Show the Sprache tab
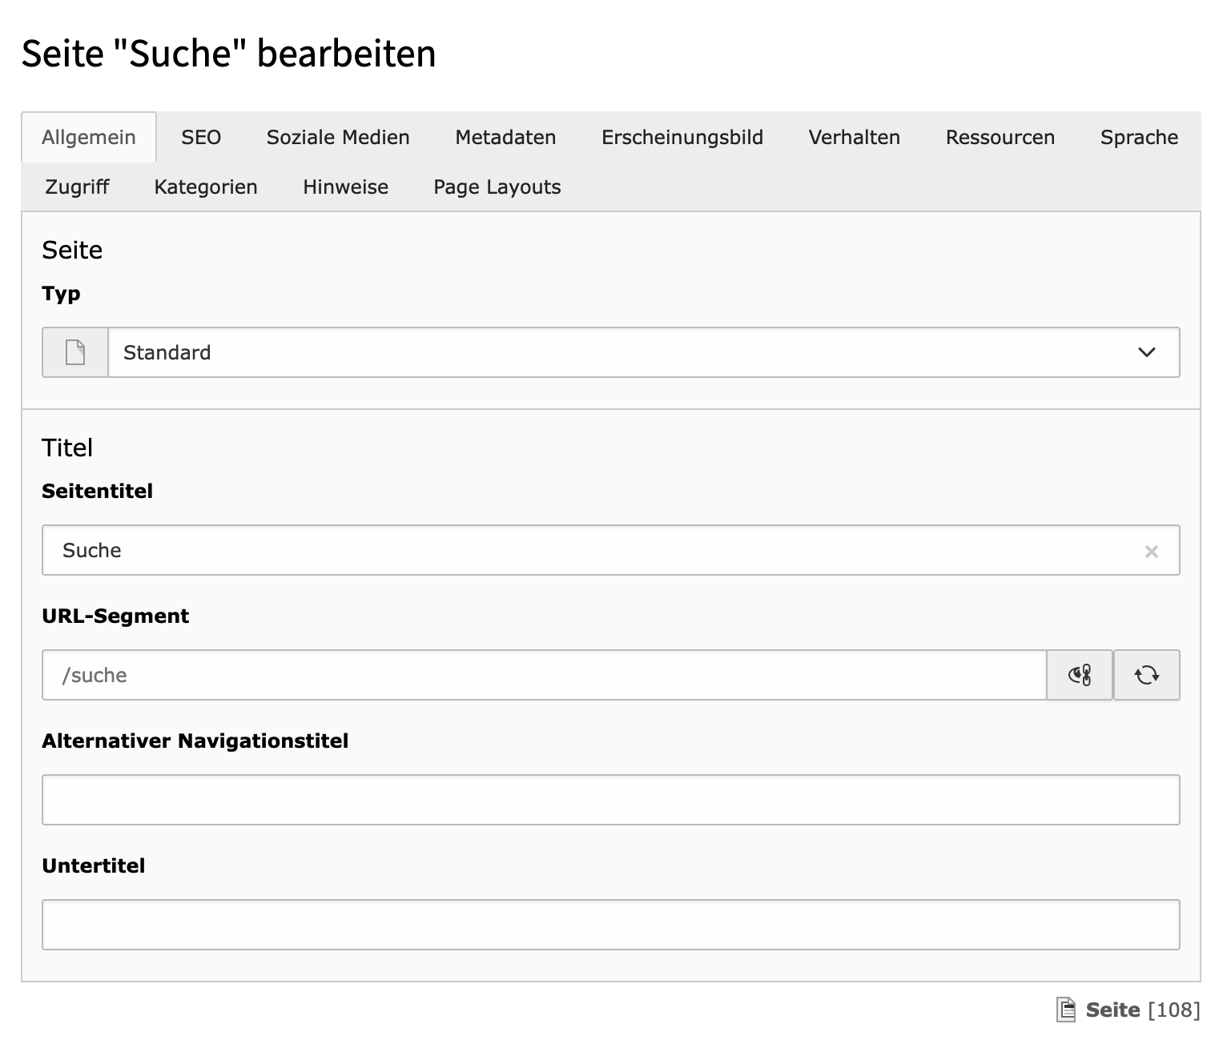This screenshot has width=1227, height=1044. click(x=1139, y=138)
